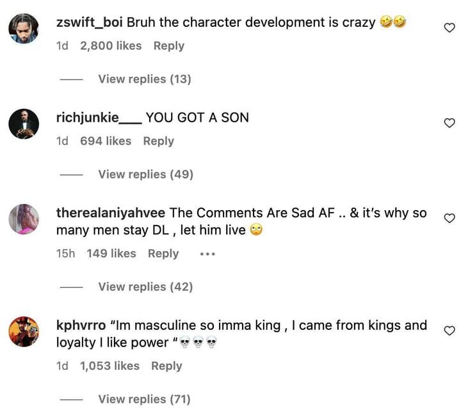Open richjunkie's profile avatar
This screenshot has height=408, width=461.
click(24, 124)
